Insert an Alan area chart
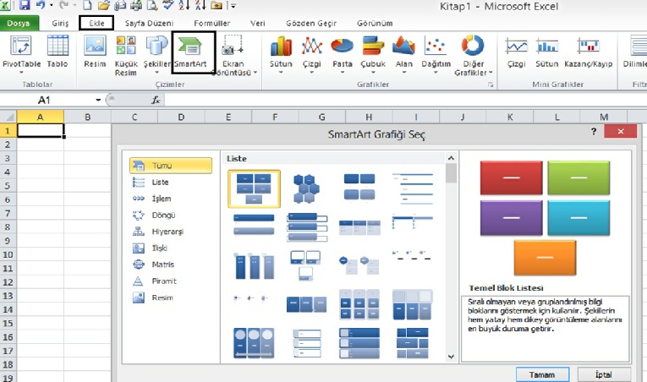Image resolution: width=647 pixels, height=382 pixels. click(x=404, y=53)
